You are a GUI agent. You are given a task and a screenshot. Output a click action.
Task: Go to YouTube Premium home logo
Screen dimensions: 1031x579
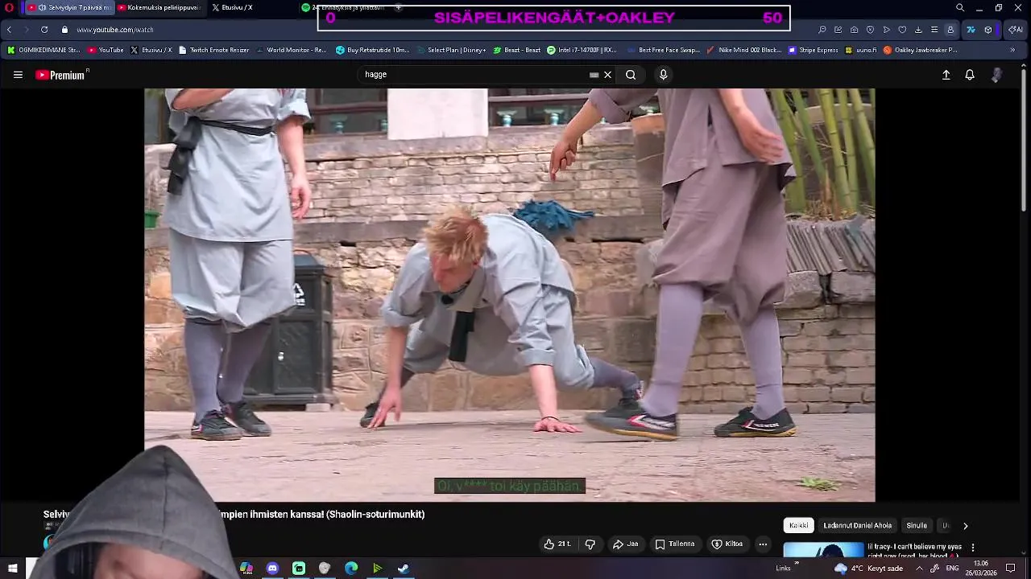(x=61, y=75)
